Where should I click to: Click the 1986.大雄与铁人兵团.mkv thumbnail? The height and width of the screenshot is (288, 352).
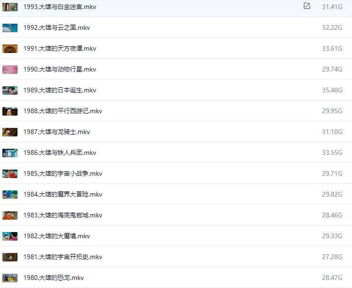(x=10, y=153)
